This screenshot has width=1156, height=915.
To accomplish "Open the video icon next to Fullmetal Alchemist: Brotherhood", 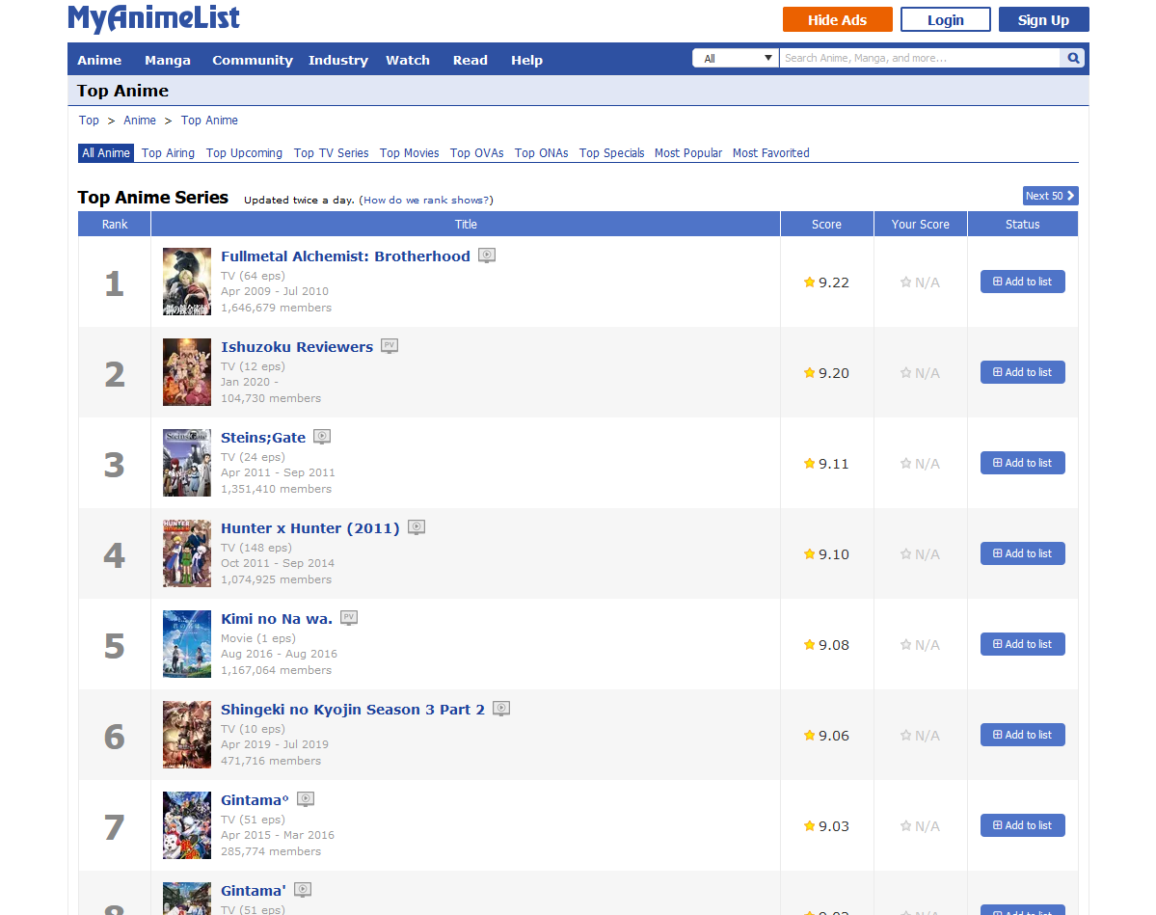I will pyautogui.click(x=487, y=256).
